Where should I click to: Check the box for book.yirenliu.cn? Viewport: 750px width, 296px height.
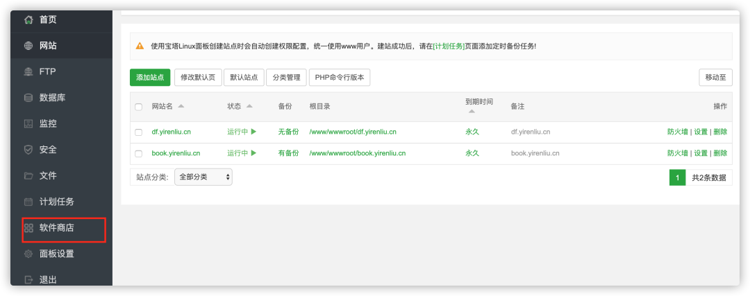point(139,154)
